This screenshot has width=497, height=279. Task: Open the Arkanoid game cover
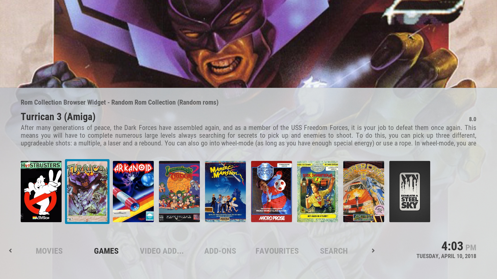tap(133, 191)
